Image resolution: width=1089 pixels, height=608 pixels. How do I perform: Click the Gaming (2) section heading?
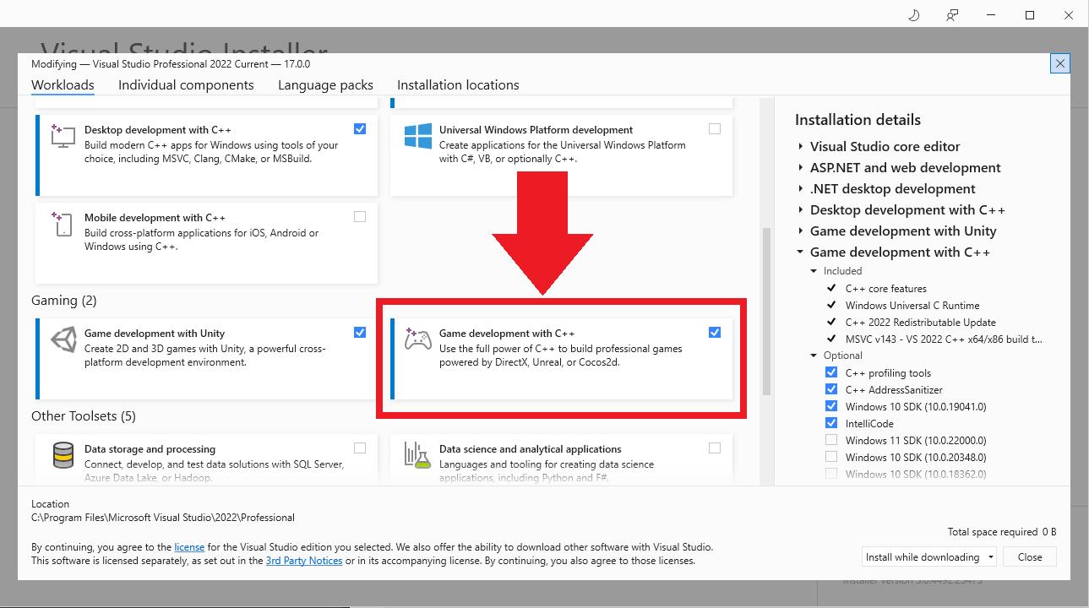pyautogui.click(x=64, y=301)
